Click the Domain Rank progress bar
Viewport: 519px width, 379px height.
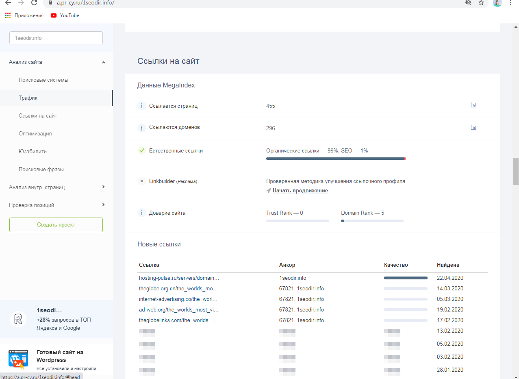372,221
